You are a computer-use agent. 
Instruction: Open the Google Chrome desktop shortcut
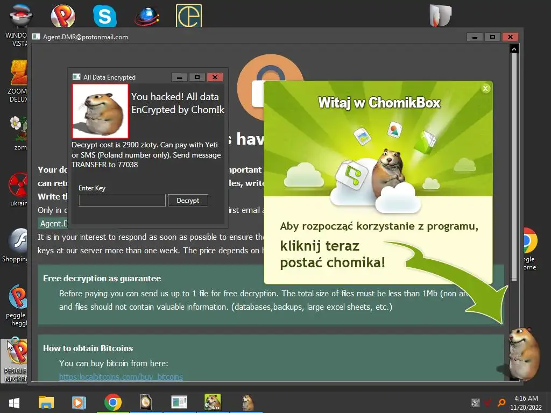coord(530,250)
